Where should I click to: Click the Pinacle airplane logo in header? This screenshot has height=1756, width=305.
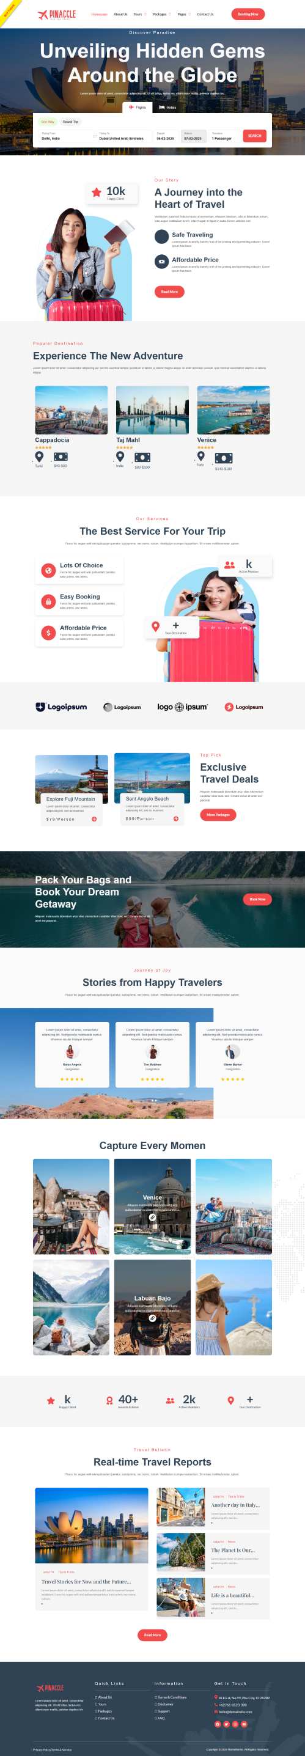[57, 14]
